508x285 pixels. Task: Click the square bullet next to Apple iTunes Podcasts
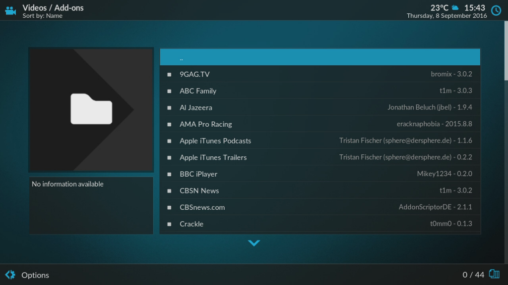point(169,141)
